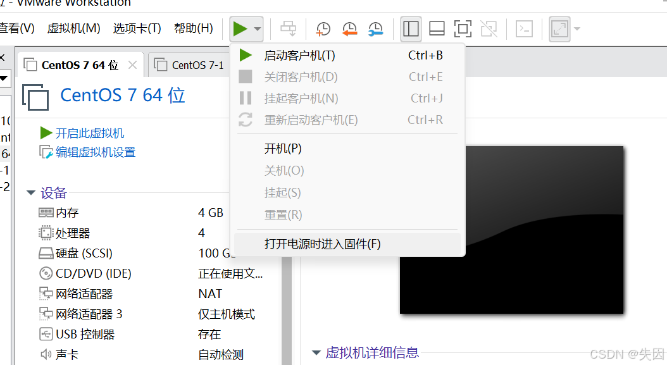Open the power options dropdown arrow
This screenshot has width=667, height=365.
pyautogui.click(x=258, y=29)
